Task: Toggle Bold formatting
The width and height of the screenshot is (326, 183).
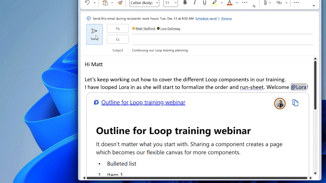Action: pyautogui.click(x=185, y=3)
